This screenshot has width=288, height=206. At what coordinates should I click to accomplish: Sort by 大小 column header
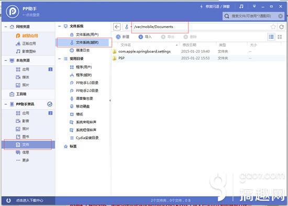click(253, 45)
